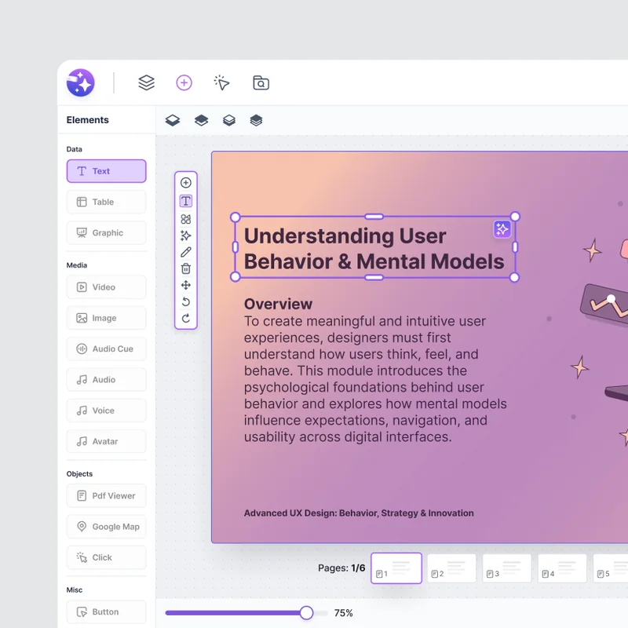Click the undo arrow icon

click(x=186, y=301)
